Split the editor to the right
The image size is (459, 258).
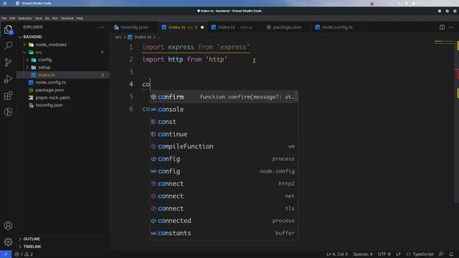[442, 27]
